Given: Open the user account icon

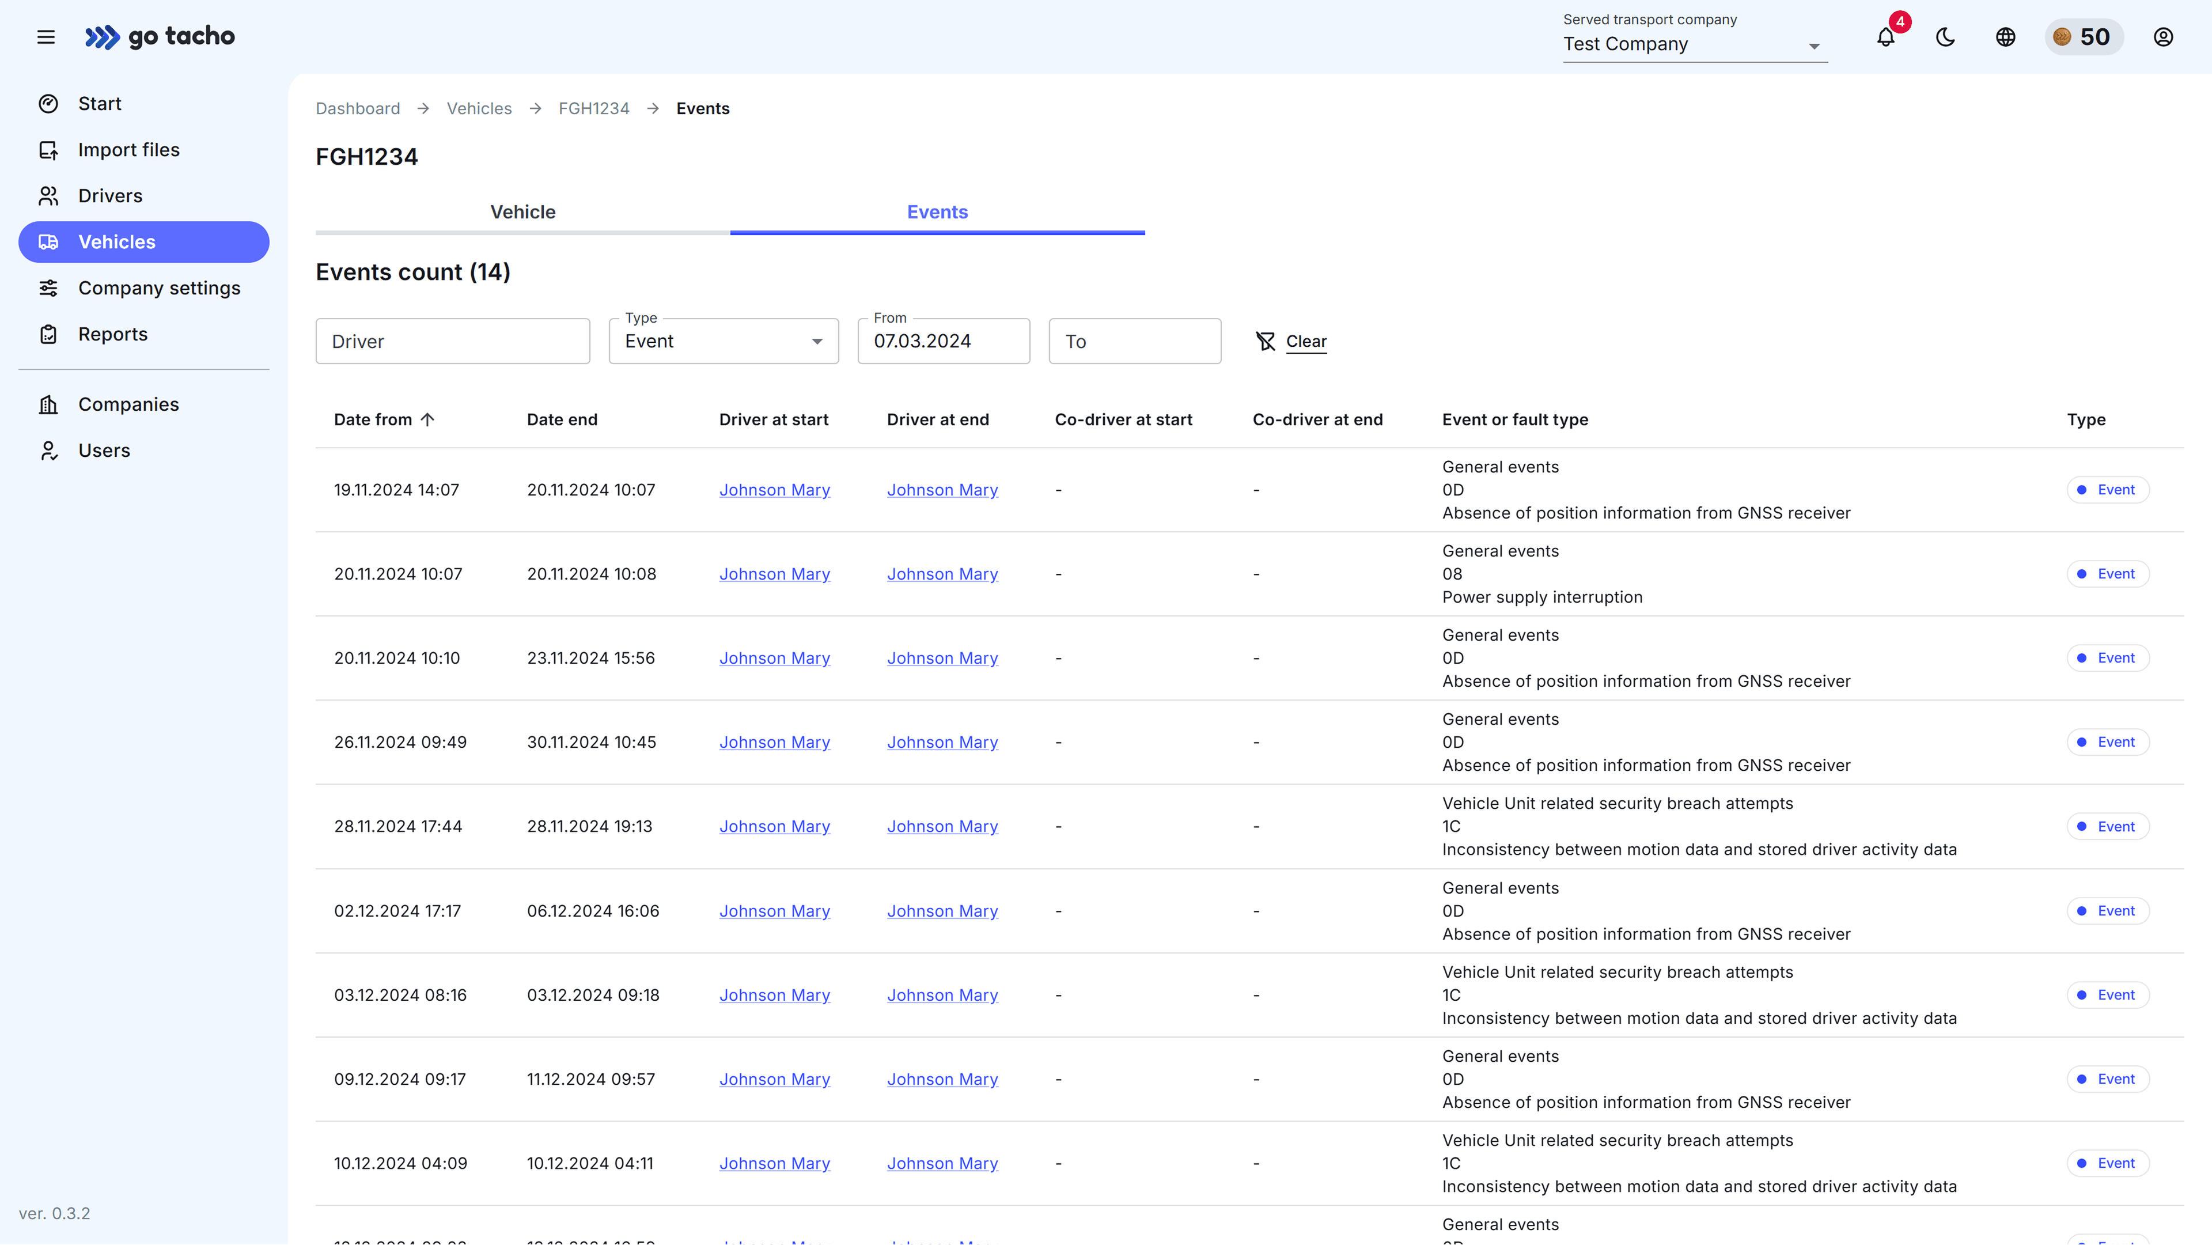Looking at the screenshot, I should tap(2163, 37).
